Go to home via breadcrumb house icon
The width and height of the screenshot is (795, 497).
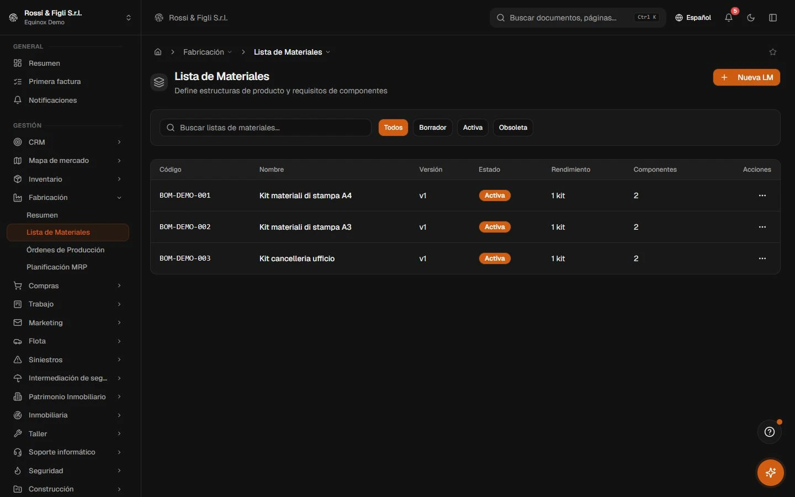158,52
